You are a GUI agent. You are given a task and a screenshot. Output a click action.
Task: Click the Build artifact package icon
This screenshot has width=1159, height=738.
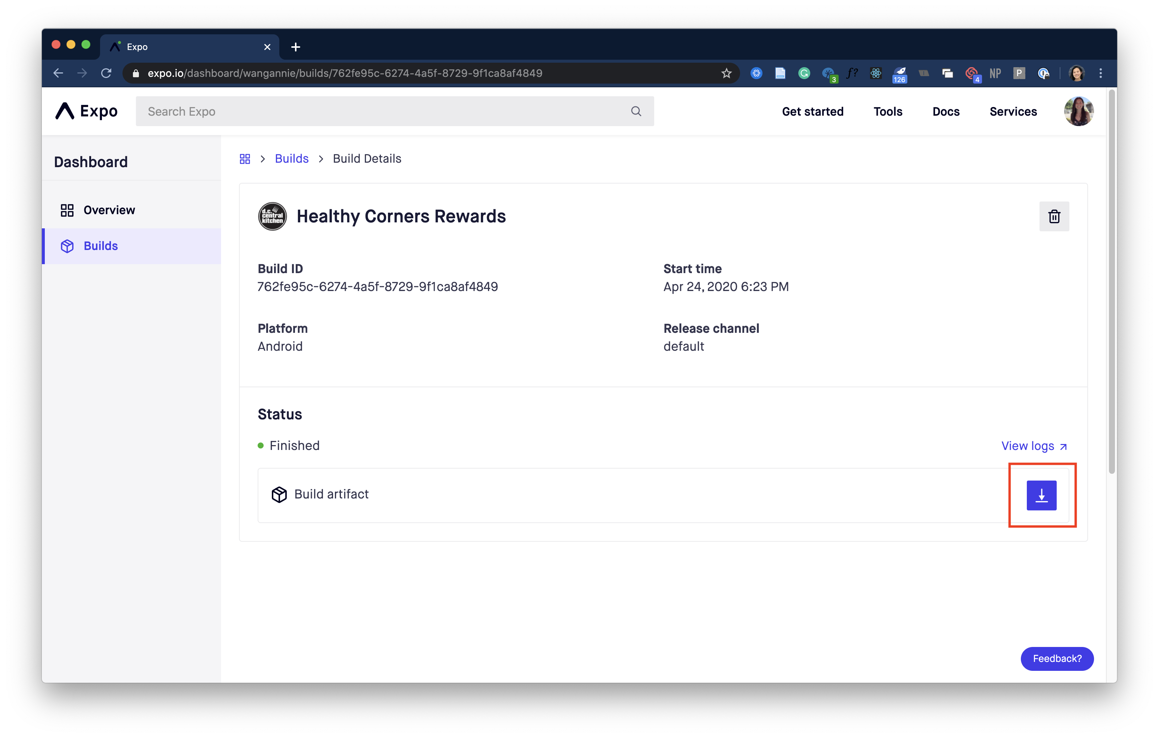[279, 494]
